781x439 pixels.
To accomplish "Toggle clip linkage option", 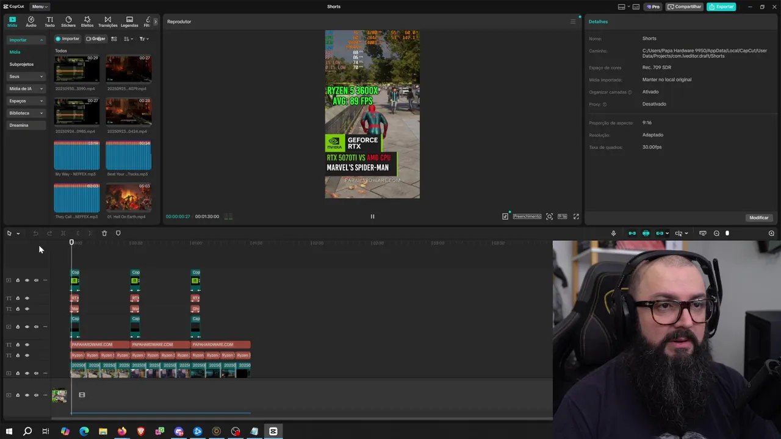I will (x=660, y=233).
